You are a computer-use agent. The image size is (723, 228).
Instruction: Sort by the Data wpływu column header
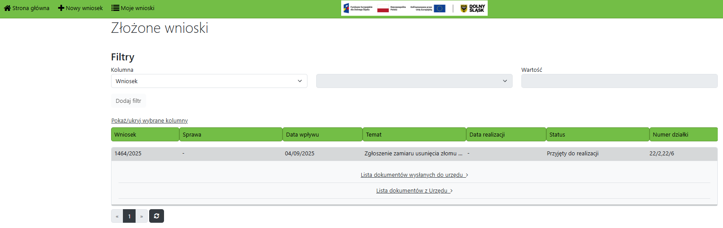click(x=322, y=134)
